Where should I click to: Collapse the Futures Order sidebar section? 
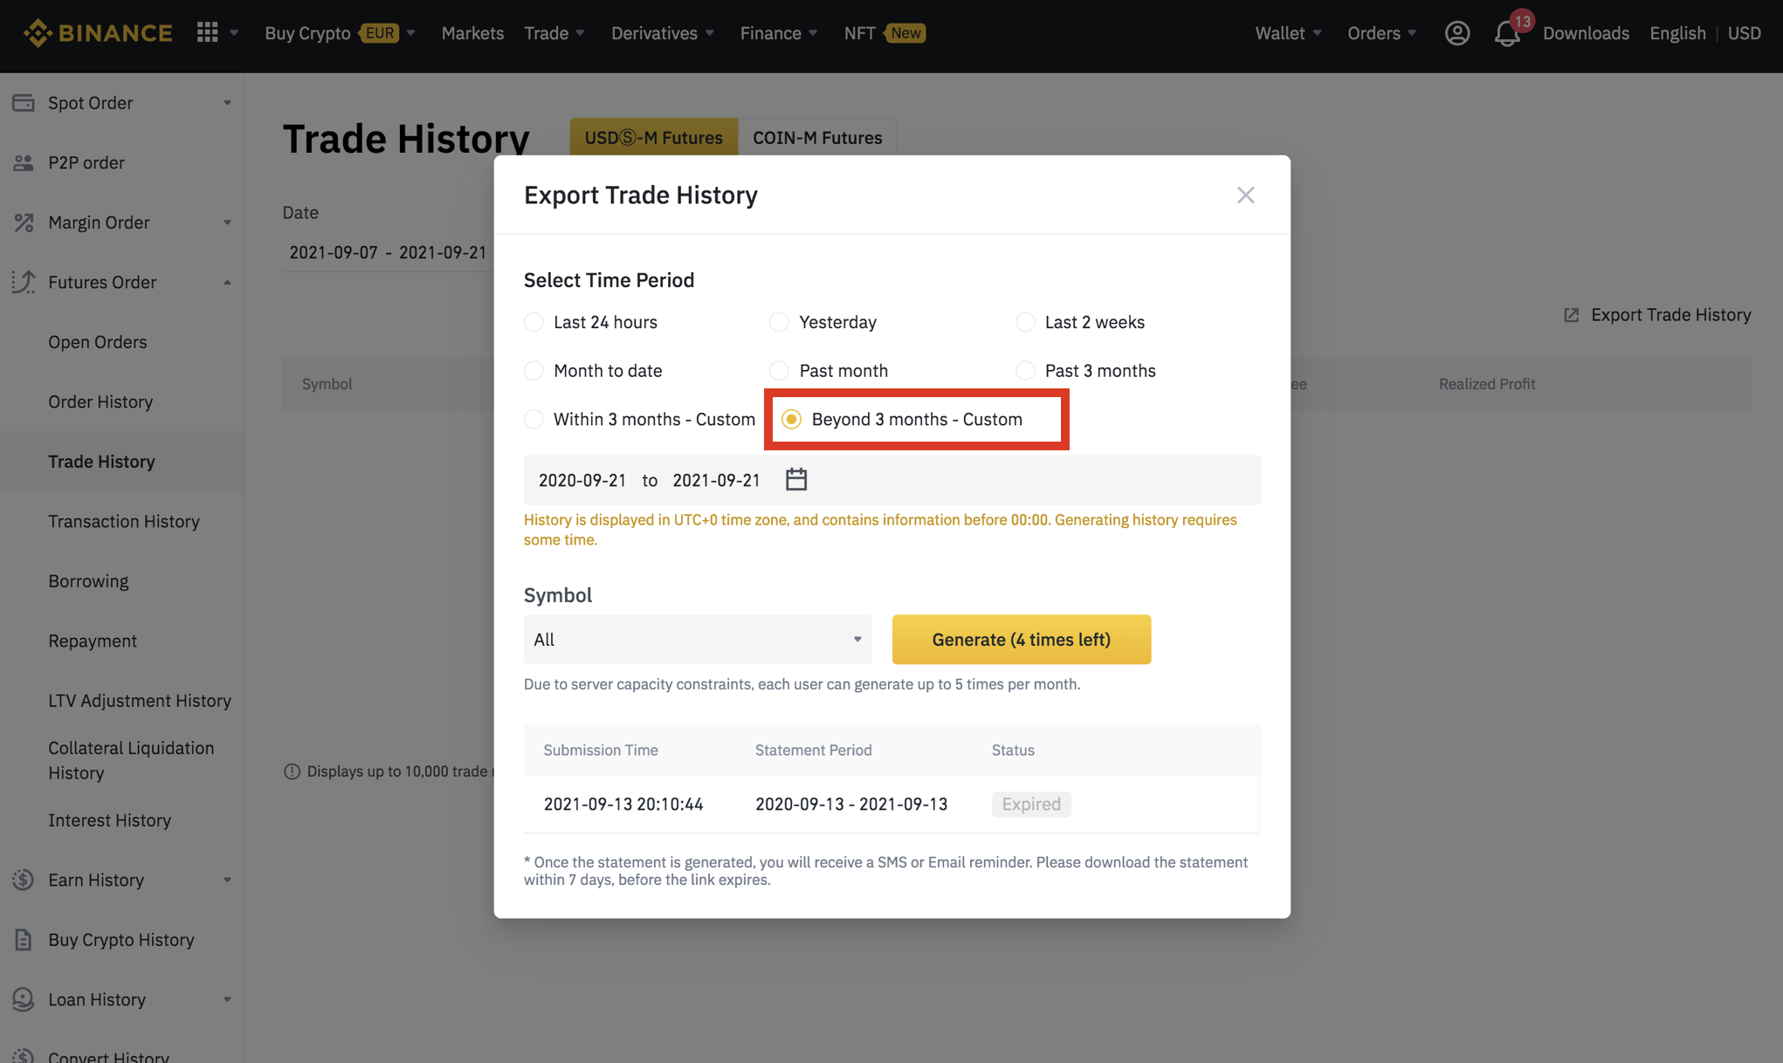227,282
